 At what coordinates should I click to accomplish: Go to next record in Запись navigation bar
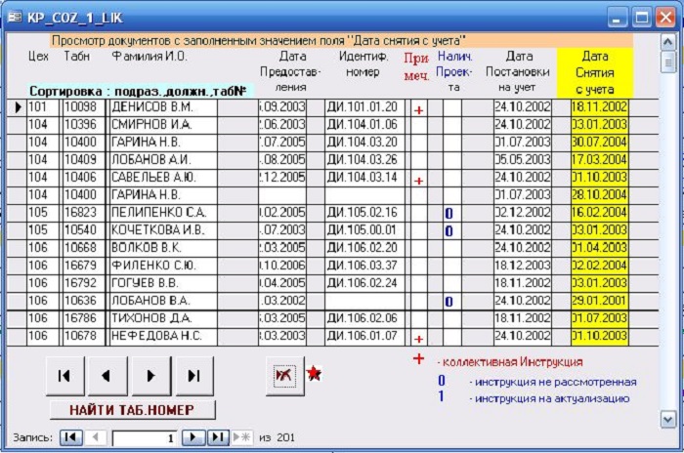[x=194, y=436]
